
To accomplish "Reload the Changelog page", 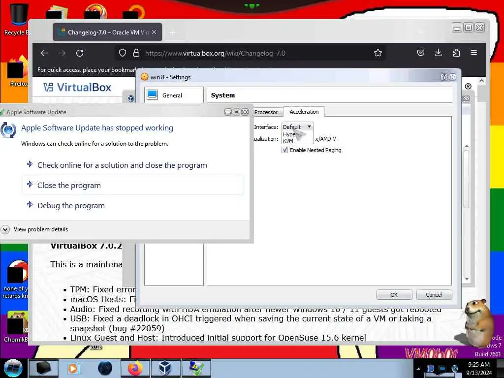I will 80,53.
